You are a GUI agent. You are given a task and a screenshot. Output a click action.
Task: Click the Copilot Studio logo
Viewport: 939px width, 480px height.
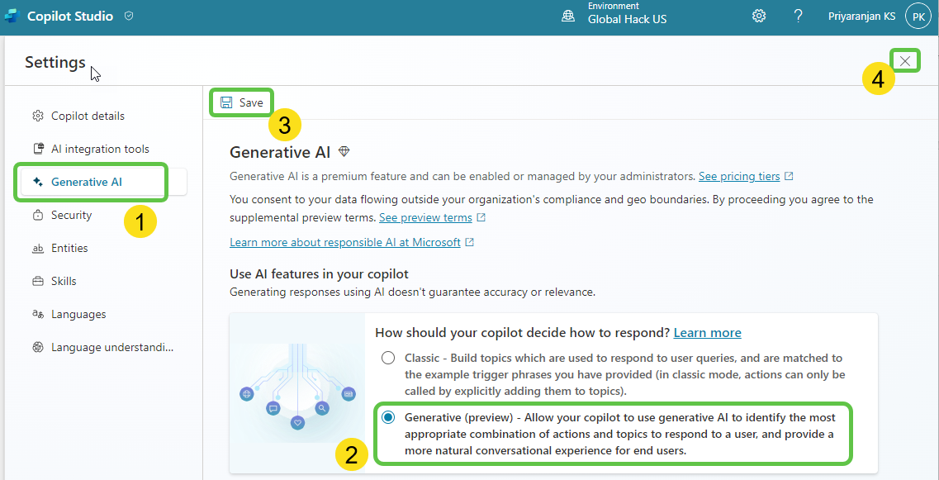click(x=12, y=15)
